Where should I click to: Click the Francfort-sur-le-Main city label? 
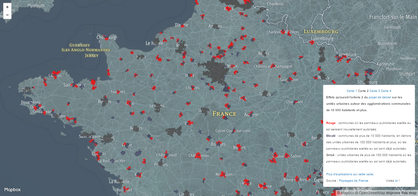pyautogui.click(x=393, y=17)
